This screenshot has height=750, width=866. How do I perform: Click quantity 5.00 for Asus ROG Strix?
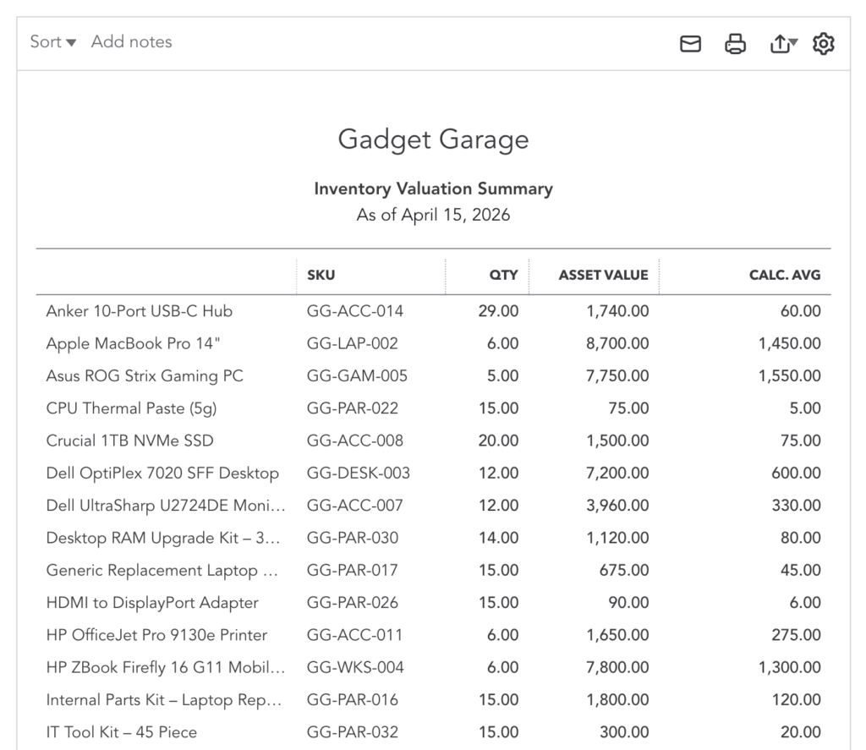click(502, 376)
